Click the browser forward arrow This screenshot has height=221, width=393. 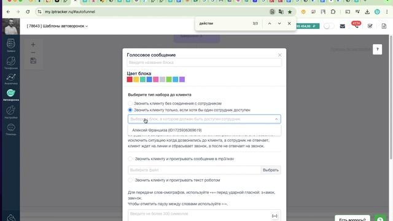coord(18,12)
